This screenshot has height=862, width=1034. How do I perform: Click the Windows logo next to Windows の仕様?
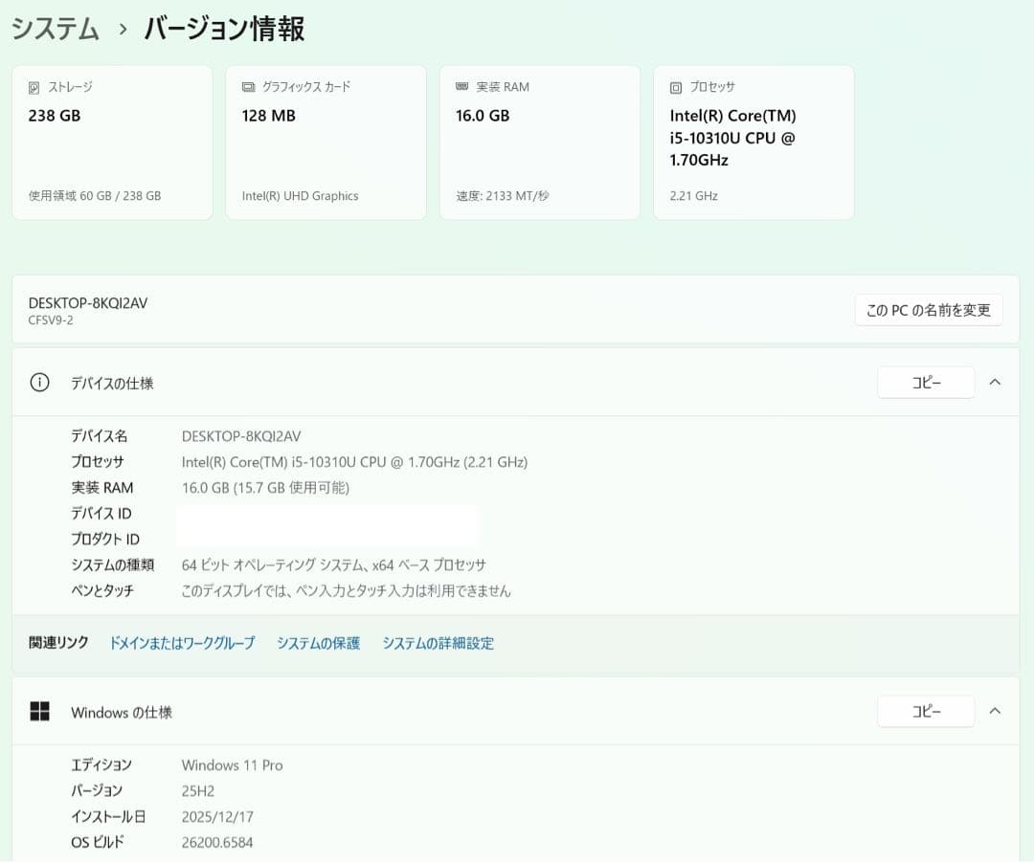click(x=39, y=712)
